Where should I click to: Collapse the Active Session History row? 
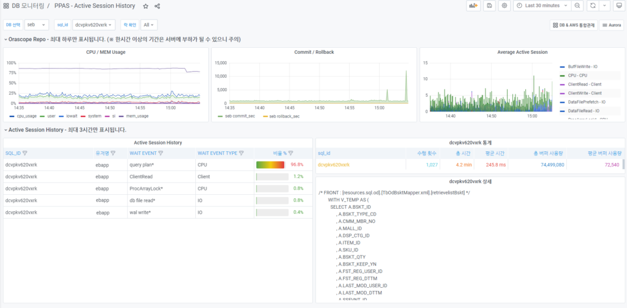click(x=6, y=130)
